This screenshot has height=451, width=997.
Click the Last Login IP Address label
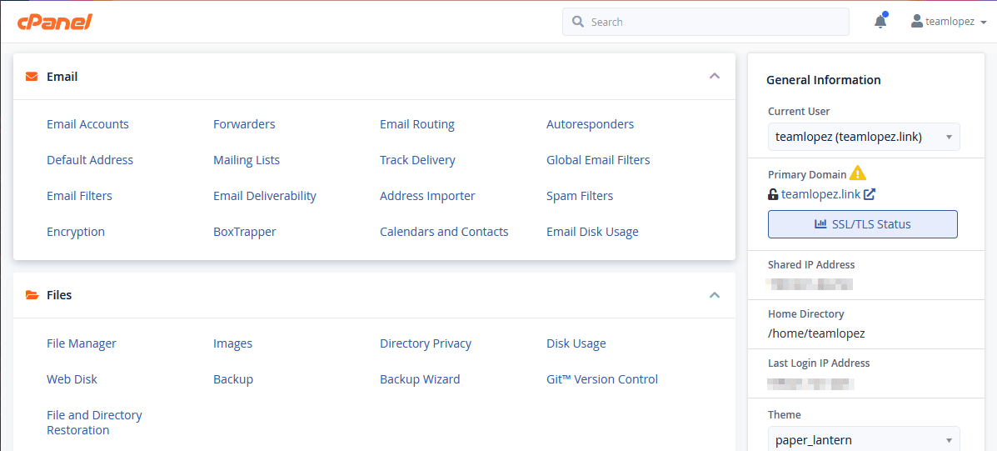(x=819, y=363)
